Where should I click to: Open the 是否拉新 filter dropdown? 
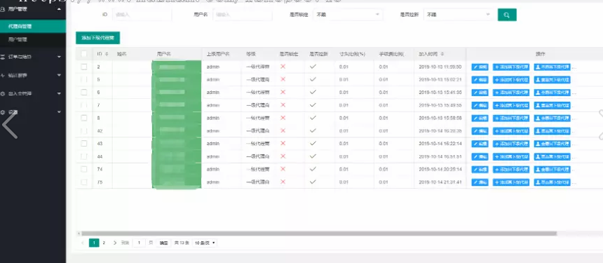[459, 15]
